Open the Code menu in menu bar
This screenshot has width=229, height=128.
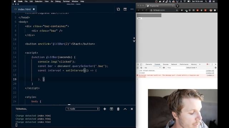pyautogui.click(x=20, y=1)
